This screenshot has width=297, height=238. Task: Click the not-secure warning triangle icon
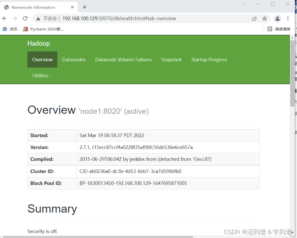[38, 19]
